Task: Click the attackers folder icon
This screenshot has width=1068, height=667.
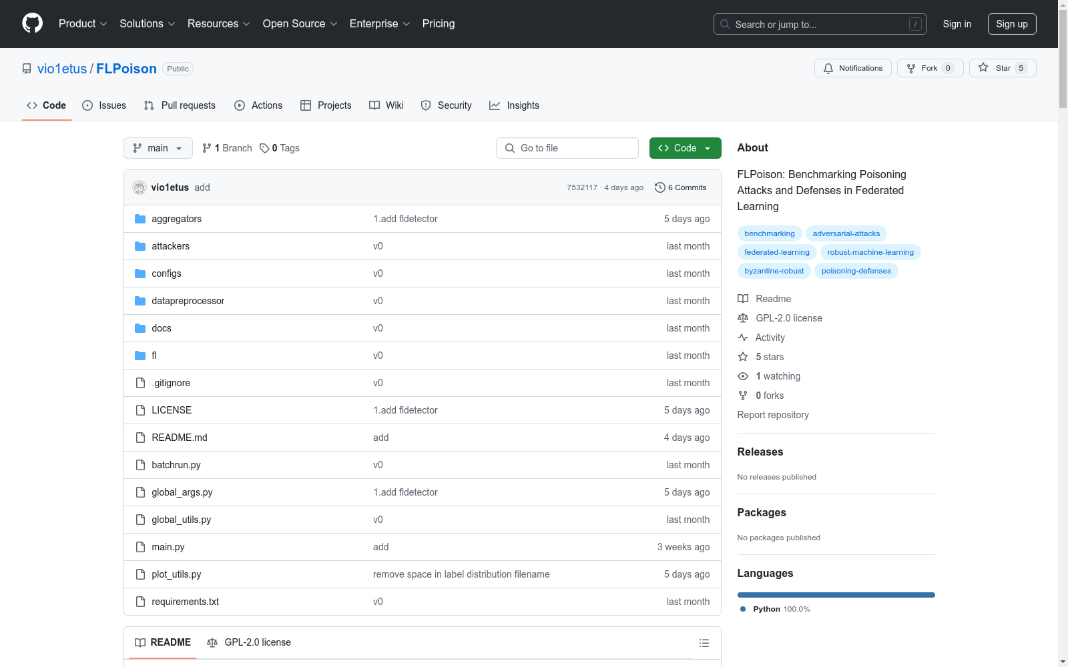Action: (140, 246)
